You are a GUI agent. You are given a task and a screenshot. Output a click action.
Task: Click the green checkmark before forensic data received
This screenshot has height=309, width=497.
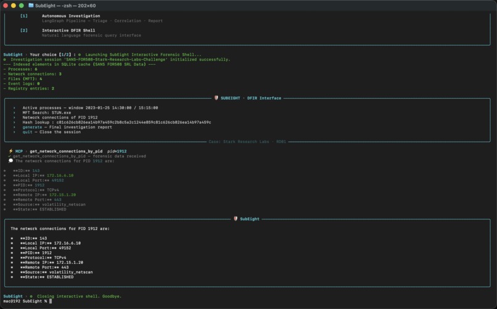(x=10, y=156)
